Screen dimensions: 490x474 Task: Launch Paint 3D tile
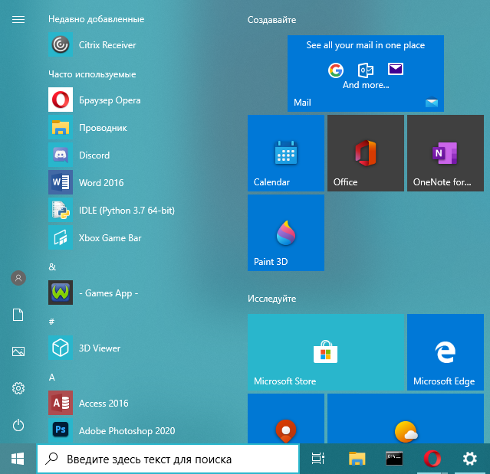[286, 233]
